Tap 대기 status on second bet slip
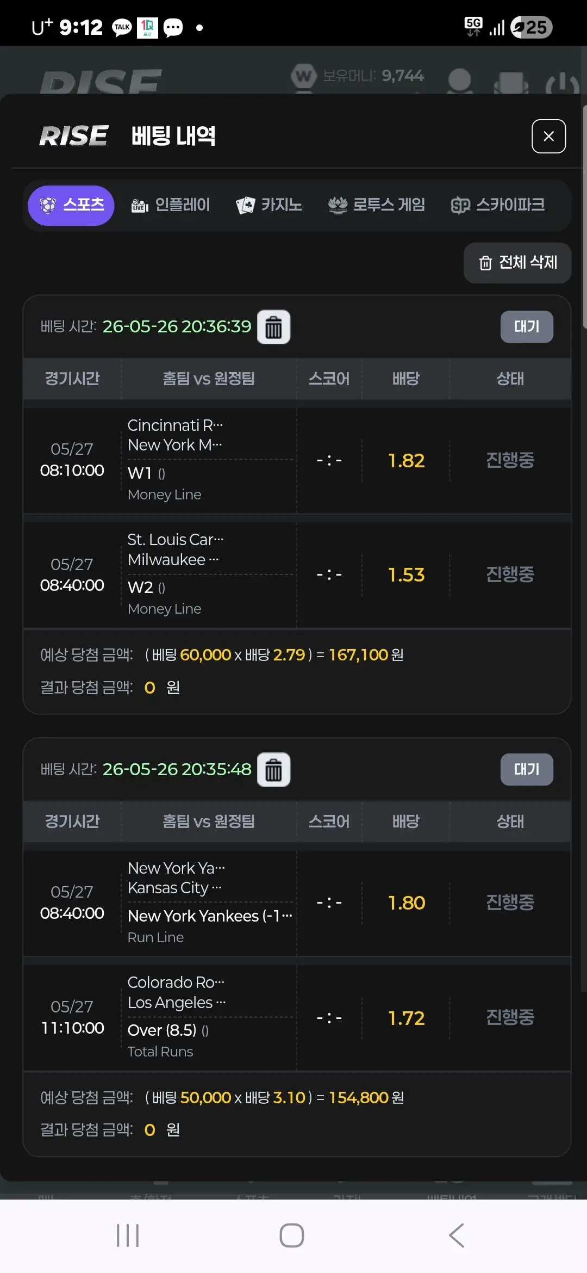 (x=527, y=769)
